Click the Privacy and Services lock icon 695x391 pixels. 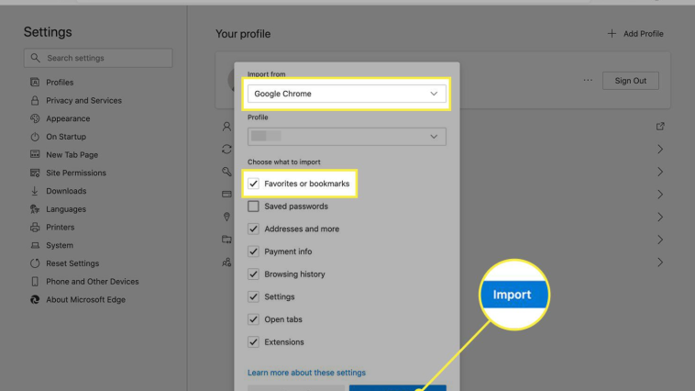(x=36, y=101)
